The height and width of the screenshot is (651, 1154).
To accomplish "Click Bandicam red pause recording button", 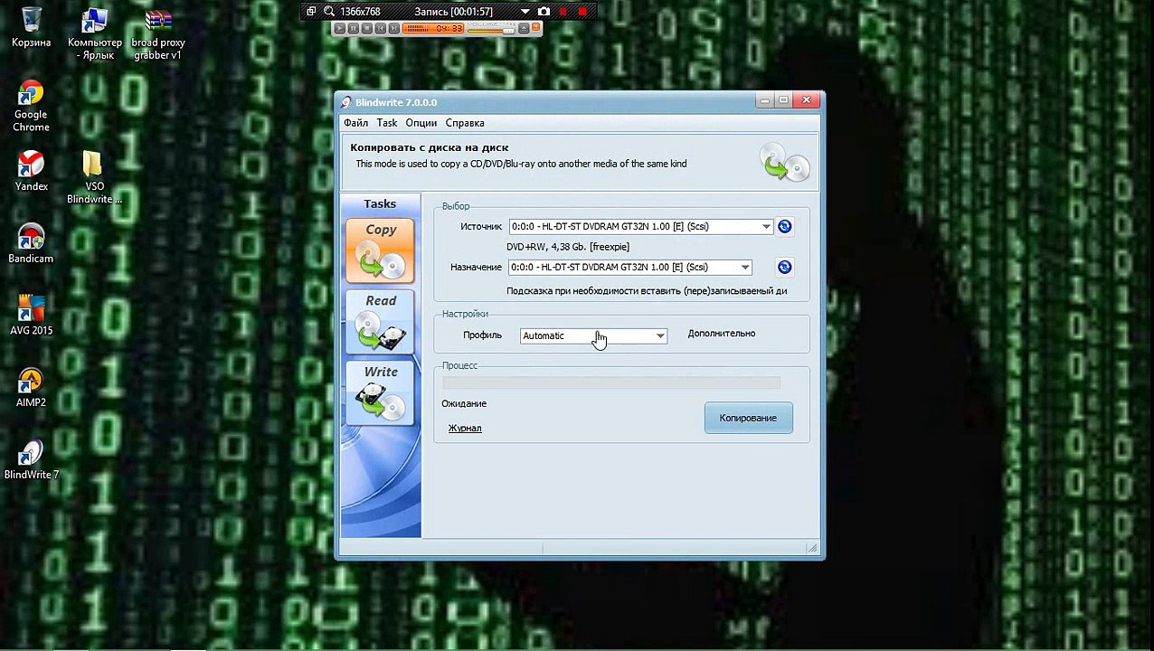I will (563, 11).
